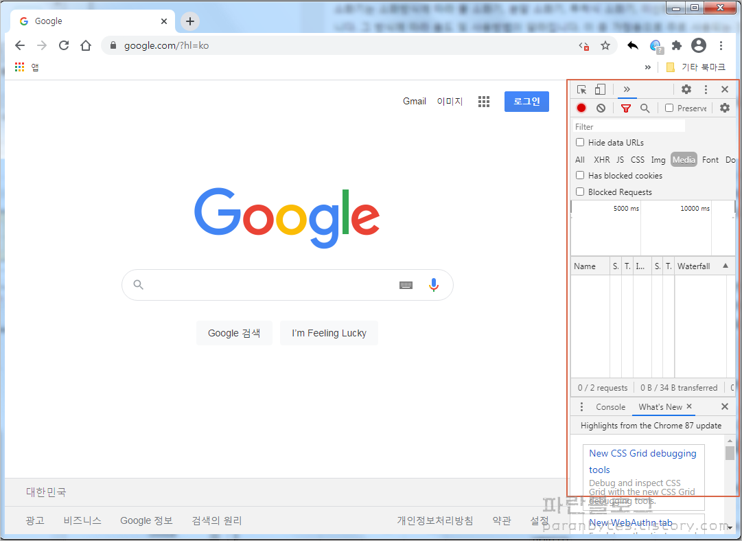This screenshot has width=742, height=541.
Task: Open the 기타 북마크 folder
Action: point(695,67)
